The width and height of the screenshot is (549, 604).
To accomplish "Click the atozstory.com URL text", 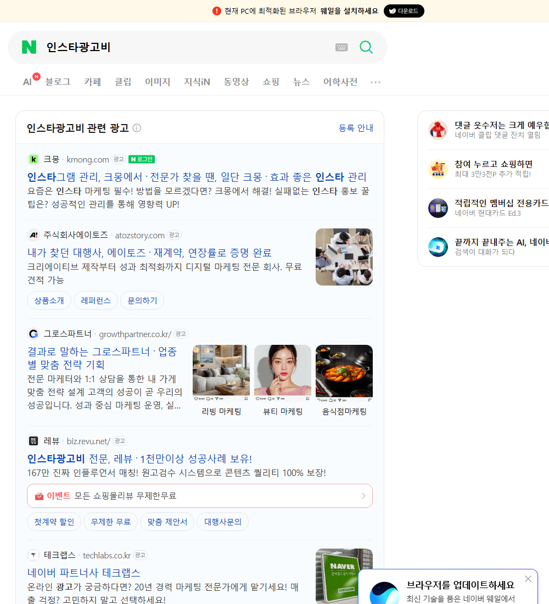I will click(x=140, y=236).
